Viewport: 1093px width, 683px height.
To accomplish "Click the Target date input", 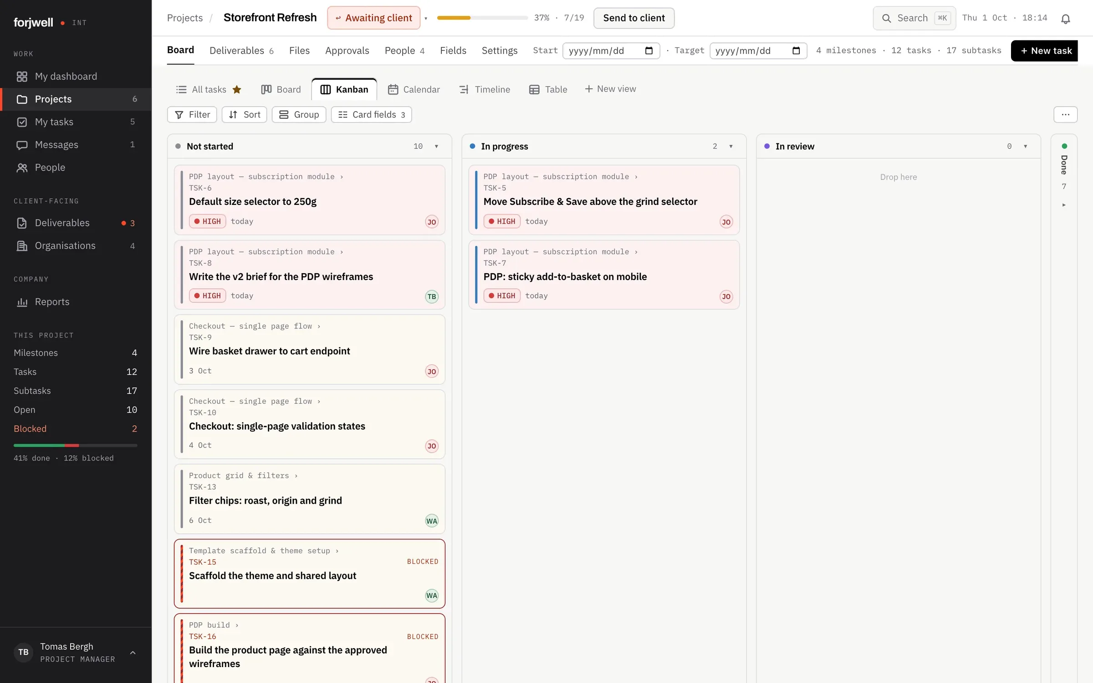I will (758, 51).
